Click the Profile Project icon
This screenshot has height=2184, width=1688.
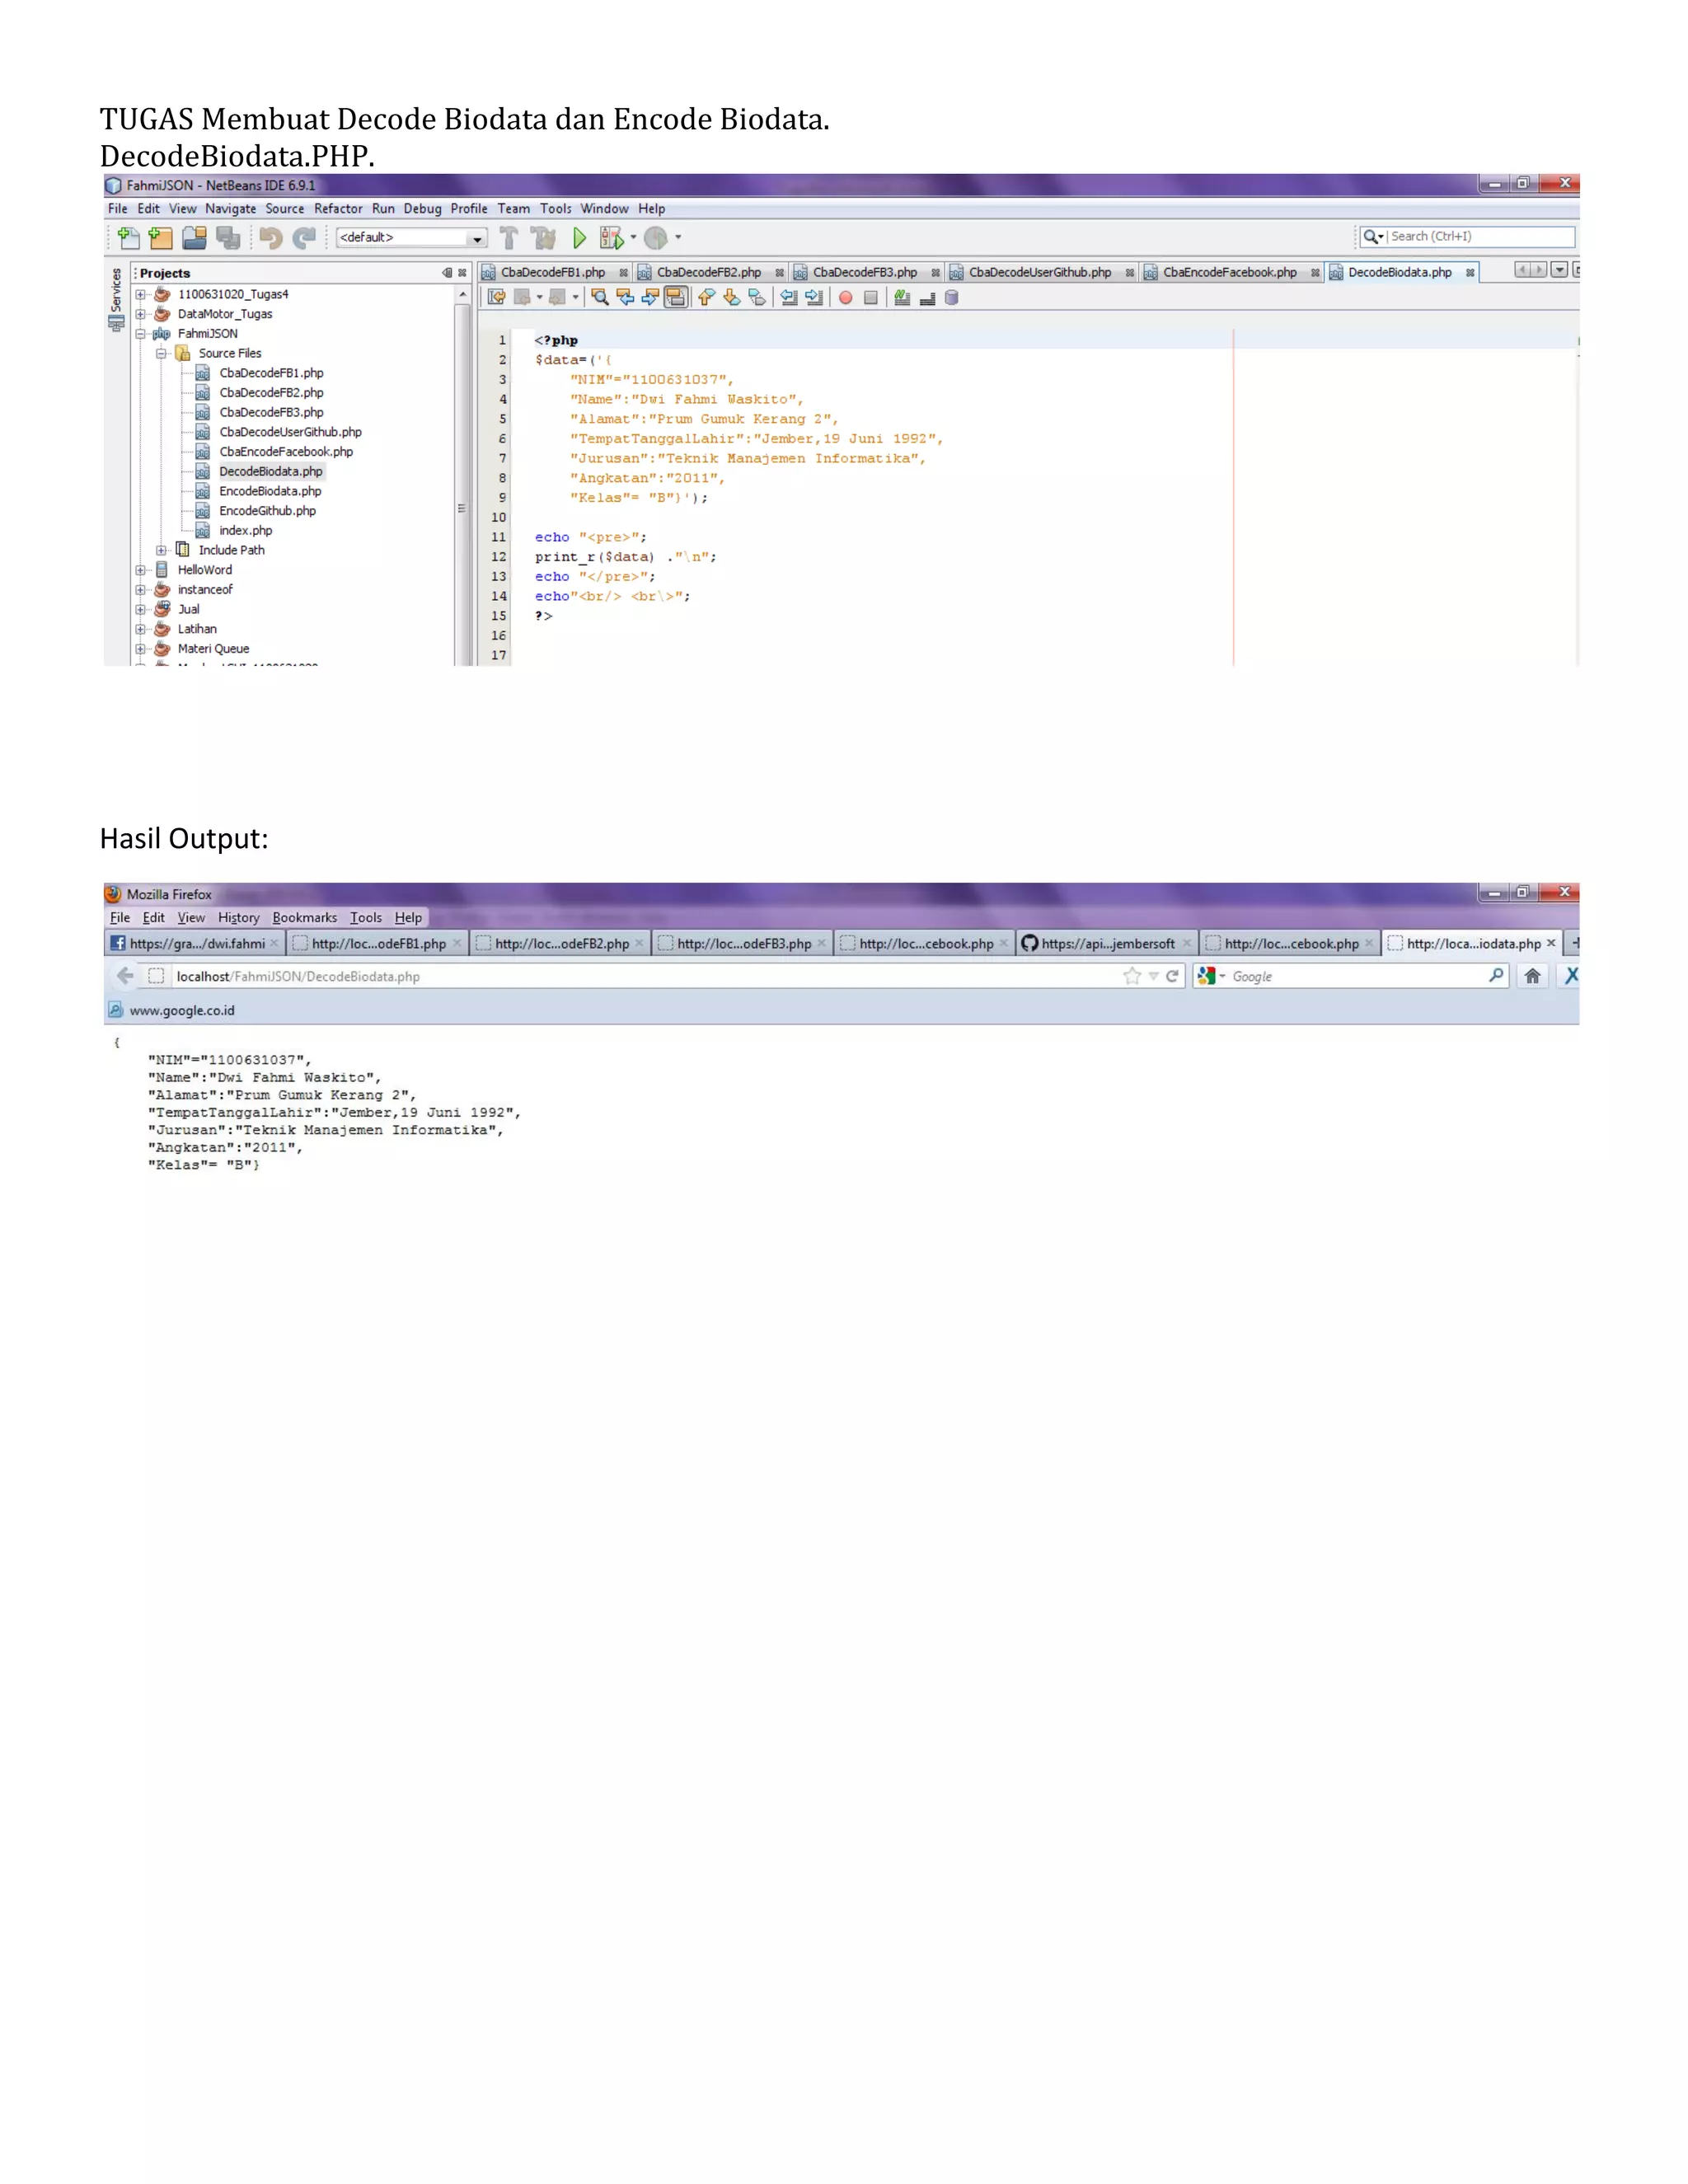[x=656, y=237]
